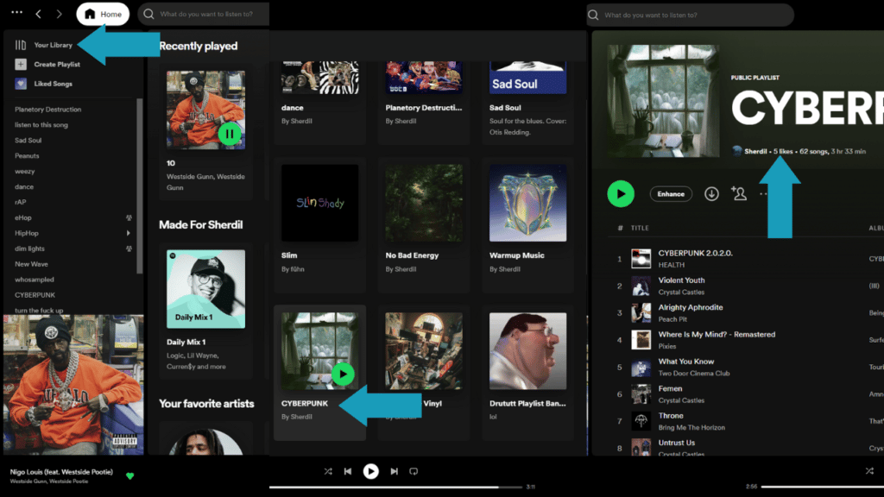884x497 pixels.
Task: Click the white play button
Action: [x=370, y=471]
